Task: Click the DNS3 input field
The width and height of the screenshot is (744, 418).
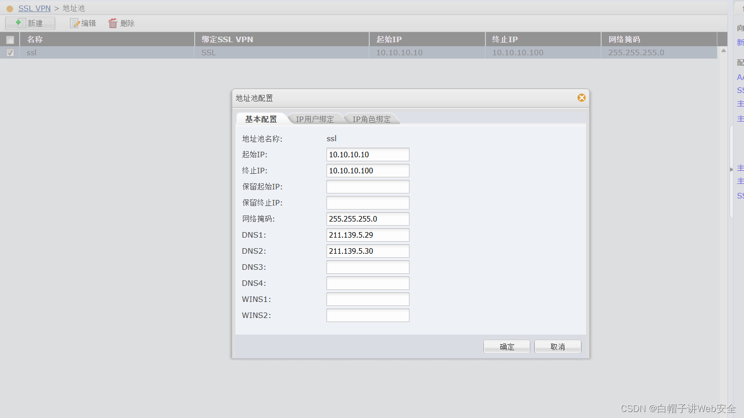Action: tap(368, 267)
